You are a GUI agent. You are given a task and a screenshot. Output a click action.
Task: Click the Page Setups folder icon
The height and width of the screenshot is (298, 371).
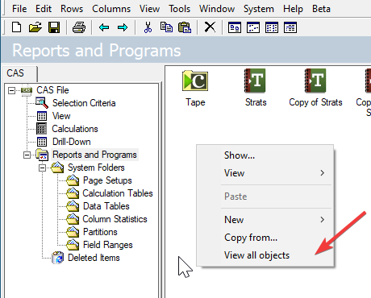coord(73,180)
